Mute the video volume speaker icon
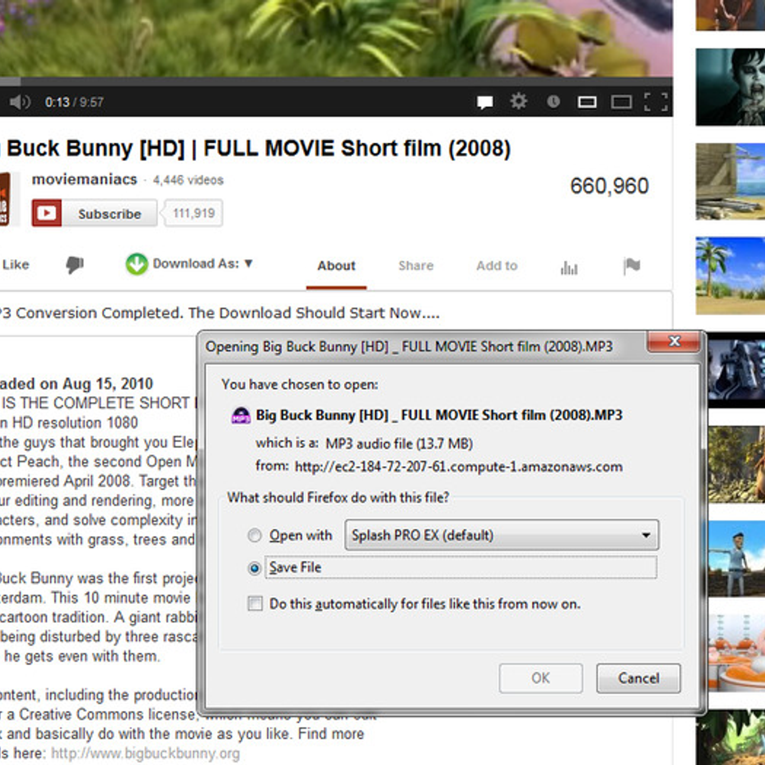Image resolution: width=765 pixels, height=765 pixels. pos(20,102)
